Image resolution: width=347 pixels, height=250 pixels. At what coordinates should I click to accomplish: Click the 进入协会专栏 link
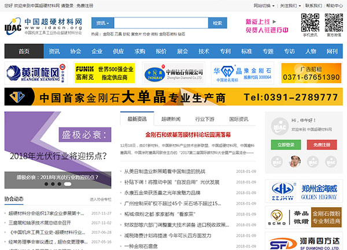click(x=101, y=200)
